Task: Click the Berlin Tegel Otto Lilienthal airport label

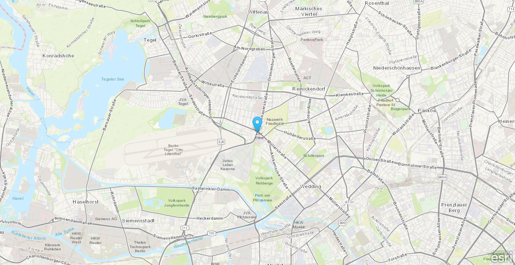Action: [173, 149]
